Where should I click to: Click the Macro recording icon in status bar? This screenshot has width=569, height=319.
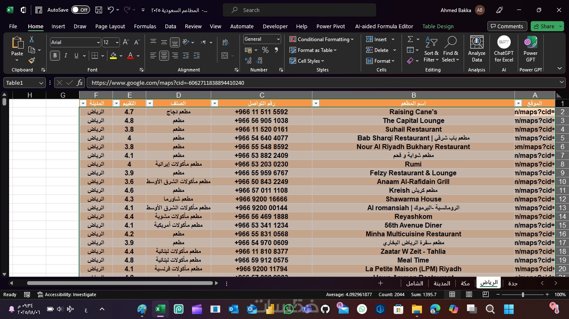tap(27, 294)
